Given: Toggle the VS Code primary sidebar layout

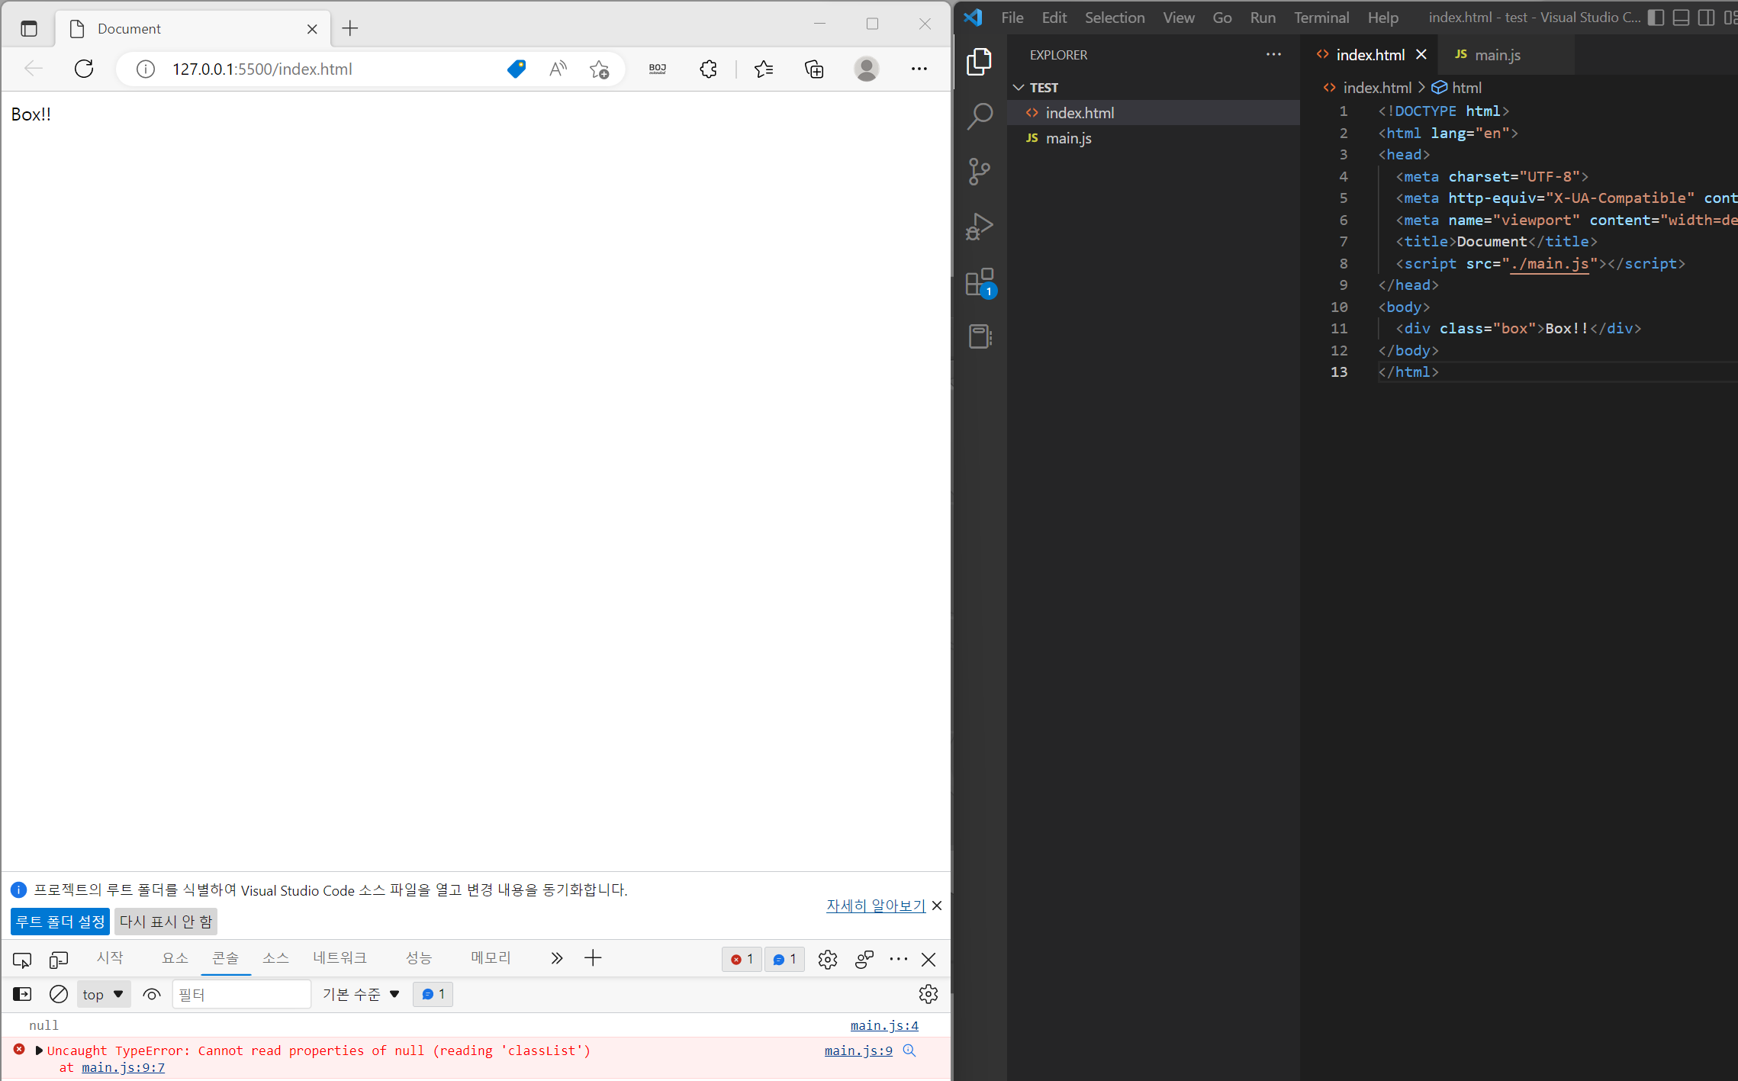Looking at the screenshot, I should click(1655, 18).
